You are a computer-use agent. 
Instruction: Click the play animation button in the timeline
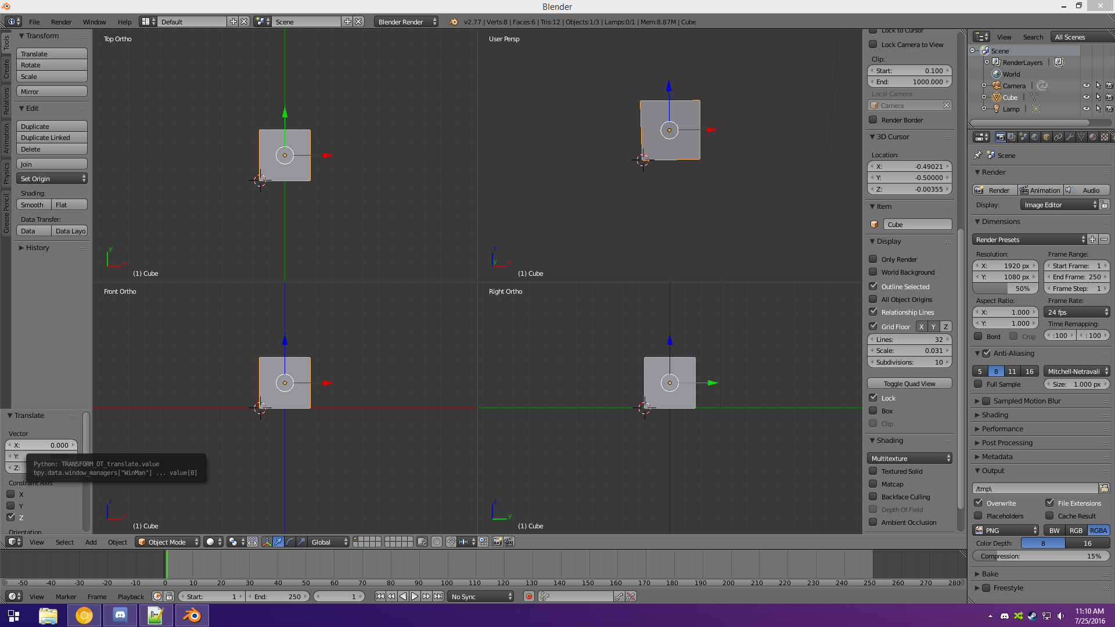(x=415, y=596)
